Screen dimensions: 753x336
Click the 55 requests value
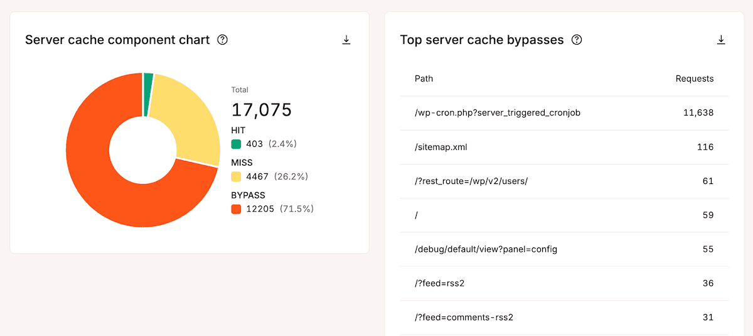tap(708, 249)
